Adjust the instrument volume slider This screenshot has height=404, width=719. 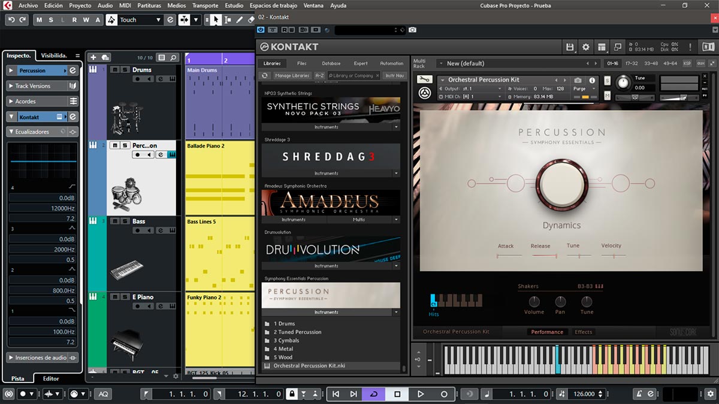(x=679, y=96)
